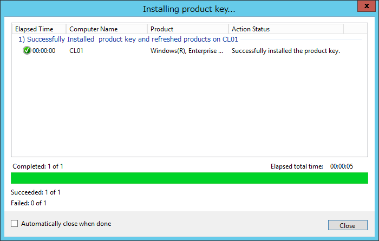Sort by Computer Name column header
Image resolution: width=379 pixels, height=241 pixels.
click(107, 29)
